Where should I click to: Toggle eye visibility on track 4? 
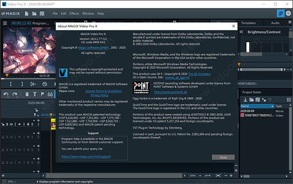point(11,163)
